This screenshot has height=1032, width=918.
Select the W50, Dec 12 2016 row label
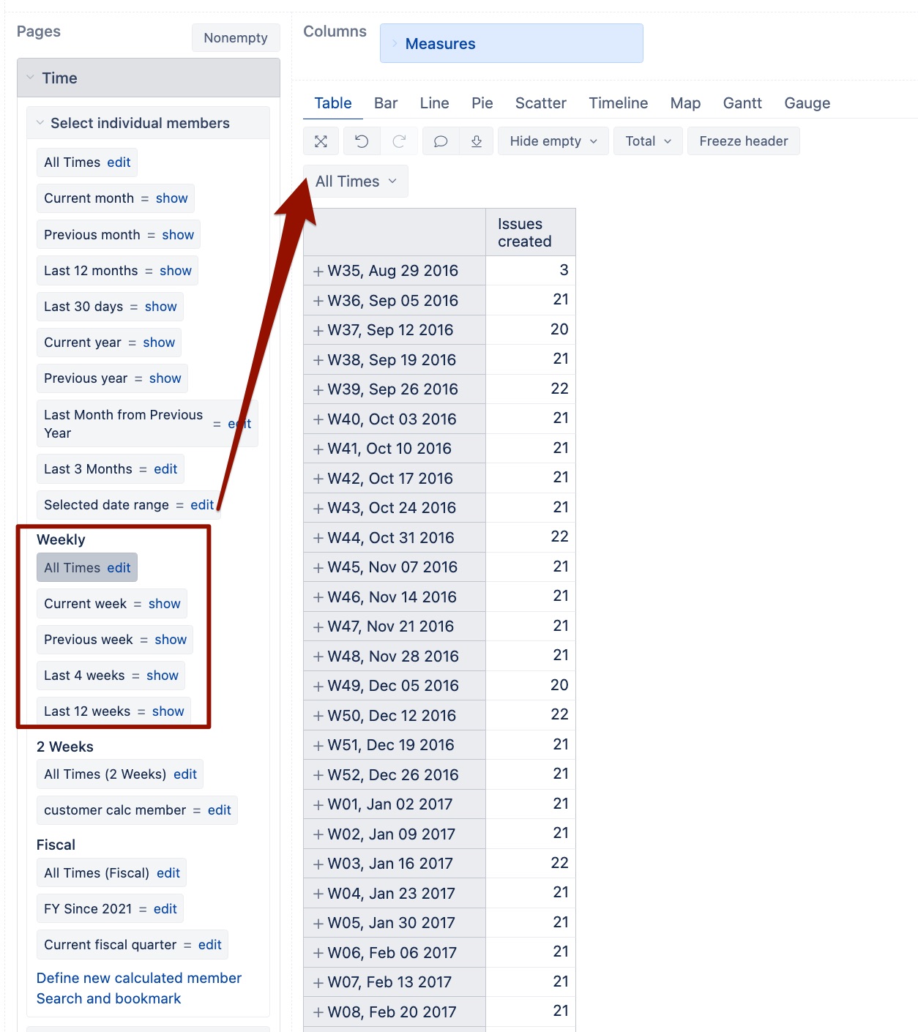tap(392, 716)
